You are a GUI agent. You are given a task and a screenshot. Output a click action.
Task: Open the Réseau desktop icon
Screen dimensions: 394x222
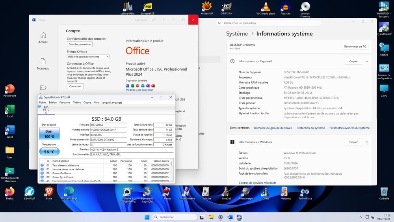point(384,49)
